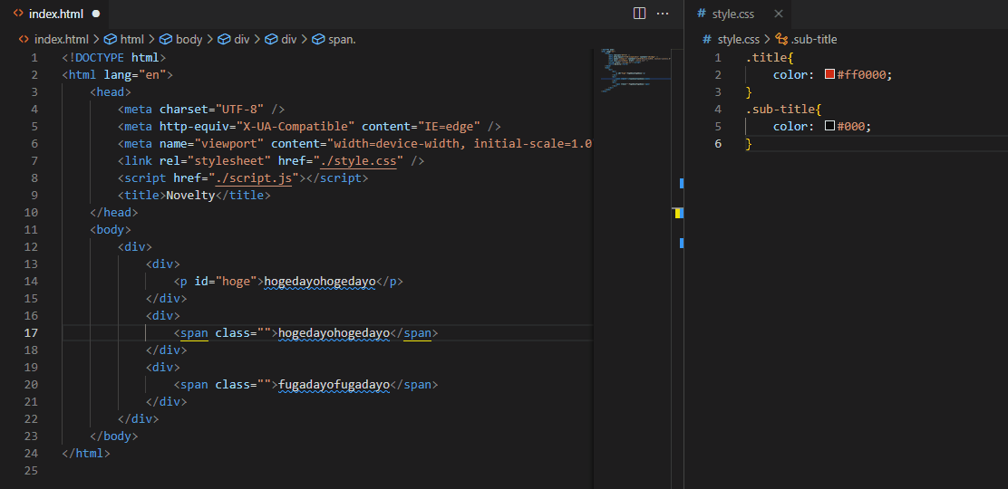Image resolution: width=1008 pixels, height=489 pixels.
Task: Click the Split Editor Right icon
Action: pos(639,14)
